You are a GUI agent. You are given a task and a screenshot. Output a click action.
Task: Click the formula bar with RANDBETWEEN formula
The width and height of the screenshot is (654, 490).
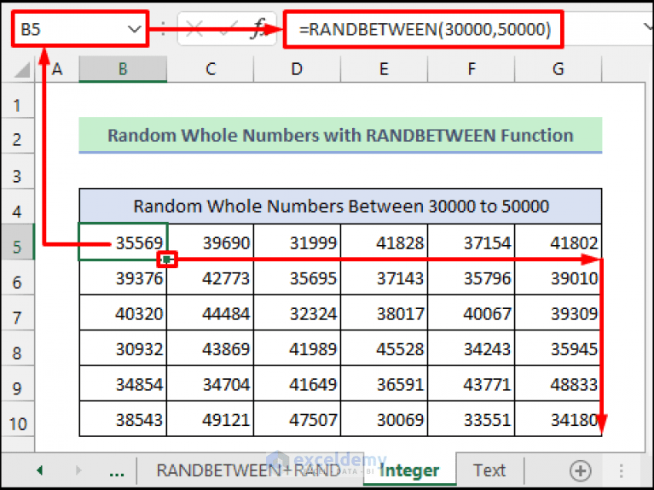click(x=424, y=29)
